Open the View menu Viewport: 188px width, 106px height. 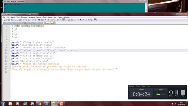[x=18, y=17]
